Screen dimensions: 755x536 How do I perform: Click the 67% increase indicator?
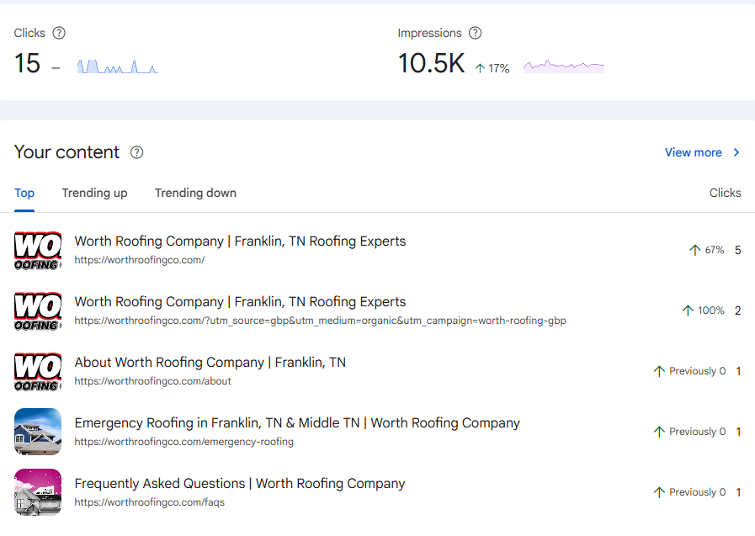[707, 250]
